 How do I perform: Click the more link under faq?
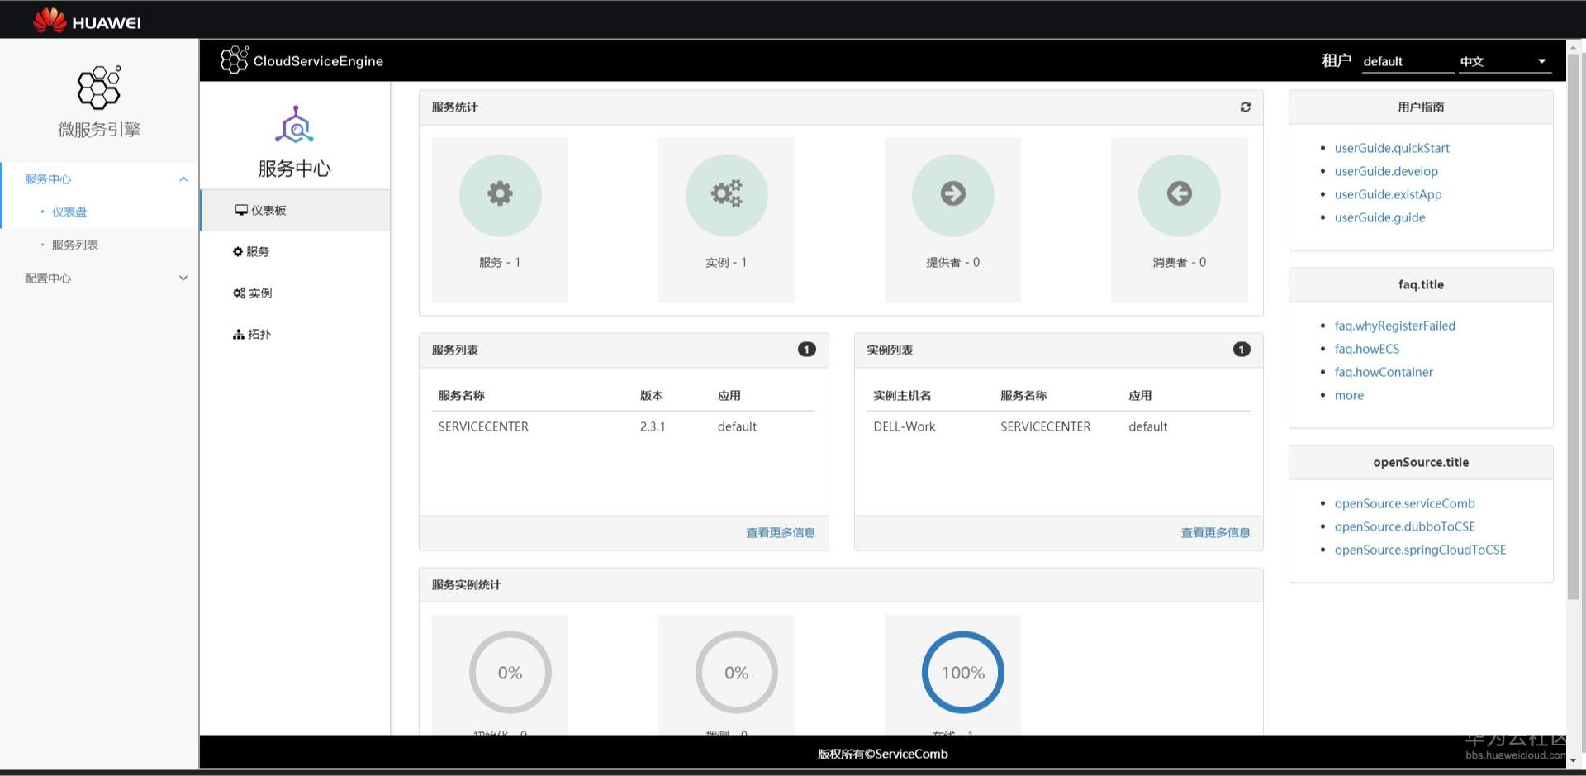point(1349,396)
